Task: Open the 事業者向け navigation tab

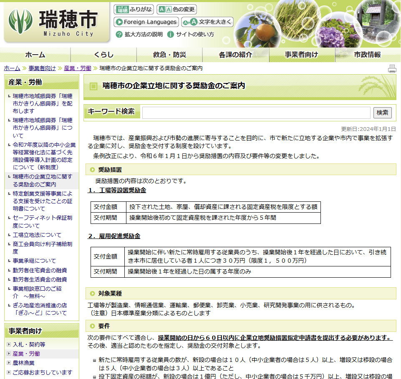Action: coord(302,55)
